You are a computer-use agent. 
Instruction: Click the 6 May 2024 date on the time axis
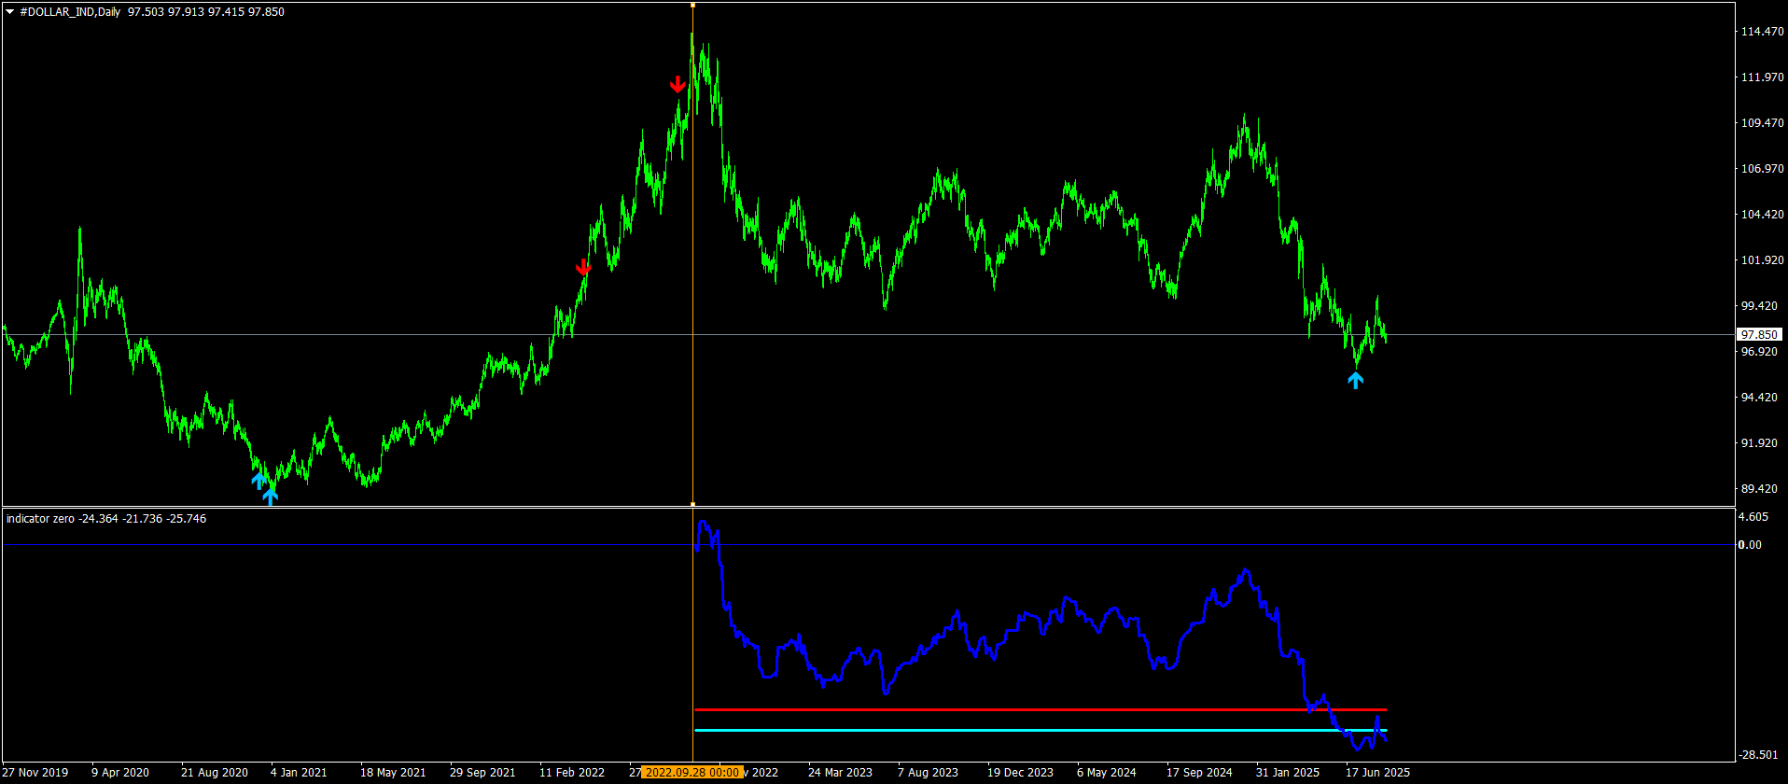(x=1106, y=773)
